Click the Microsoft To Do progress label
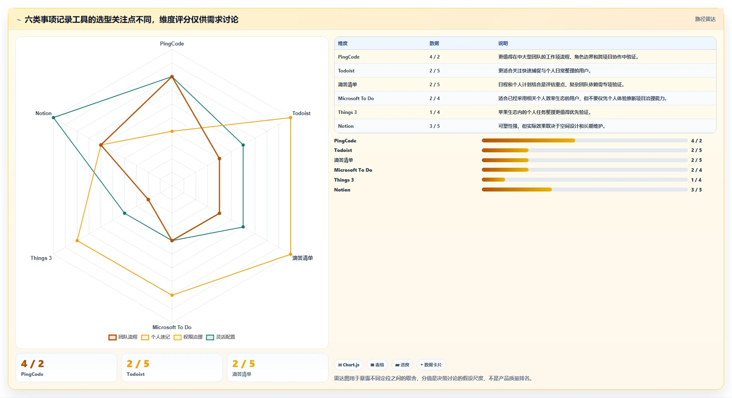This screenshot has height=398, width=732. coord(353,170)
